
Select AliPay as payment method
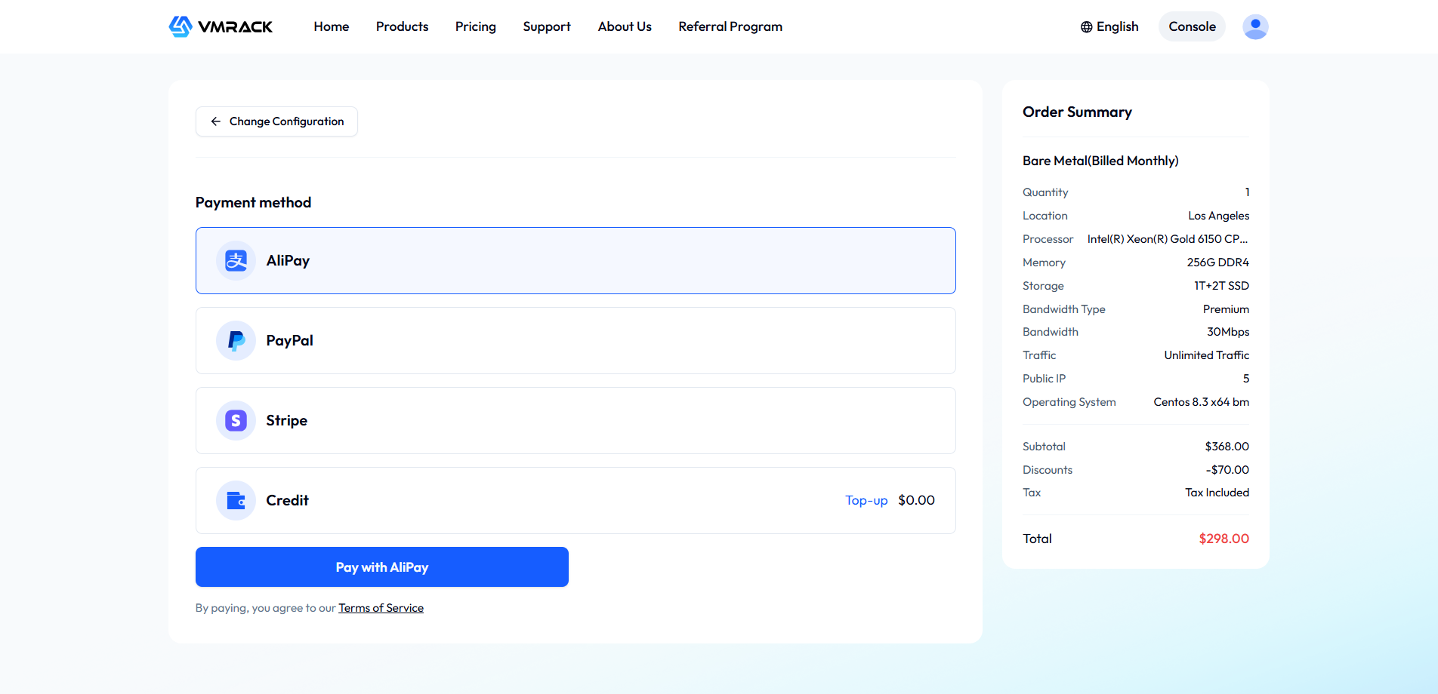(576, 261)
